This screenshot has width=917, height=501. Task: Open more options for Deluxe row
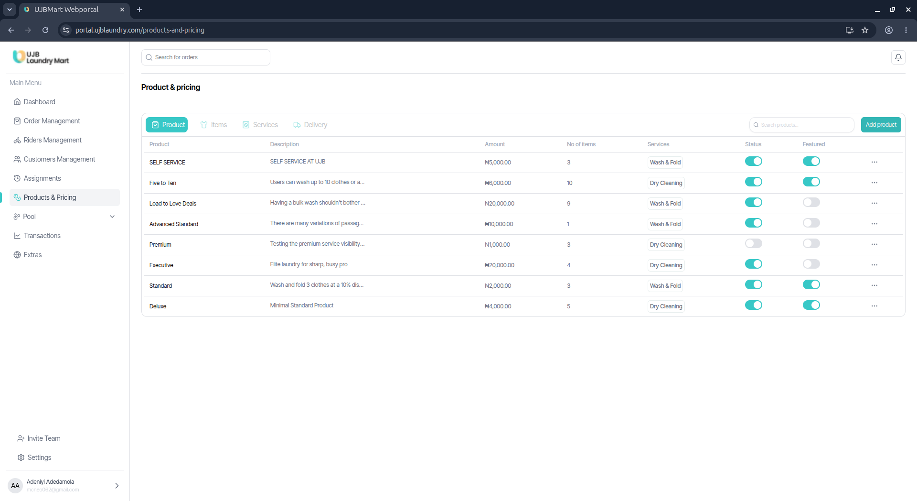[x=874, y=306]
